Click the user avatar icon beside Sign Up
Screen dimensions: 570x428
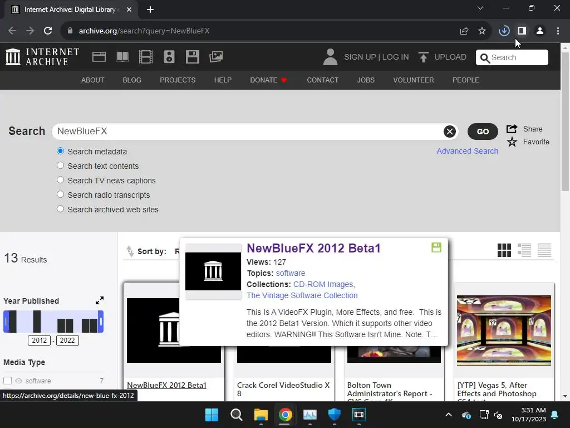tap(331, 57)
